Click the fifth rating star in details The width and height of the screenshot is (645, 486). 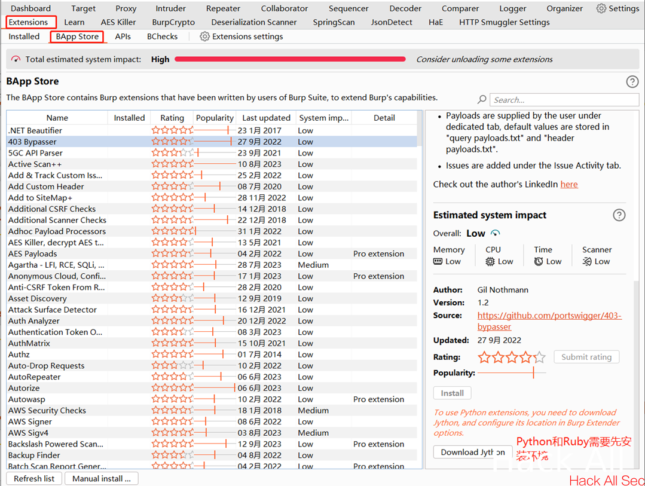click(540, 357)
